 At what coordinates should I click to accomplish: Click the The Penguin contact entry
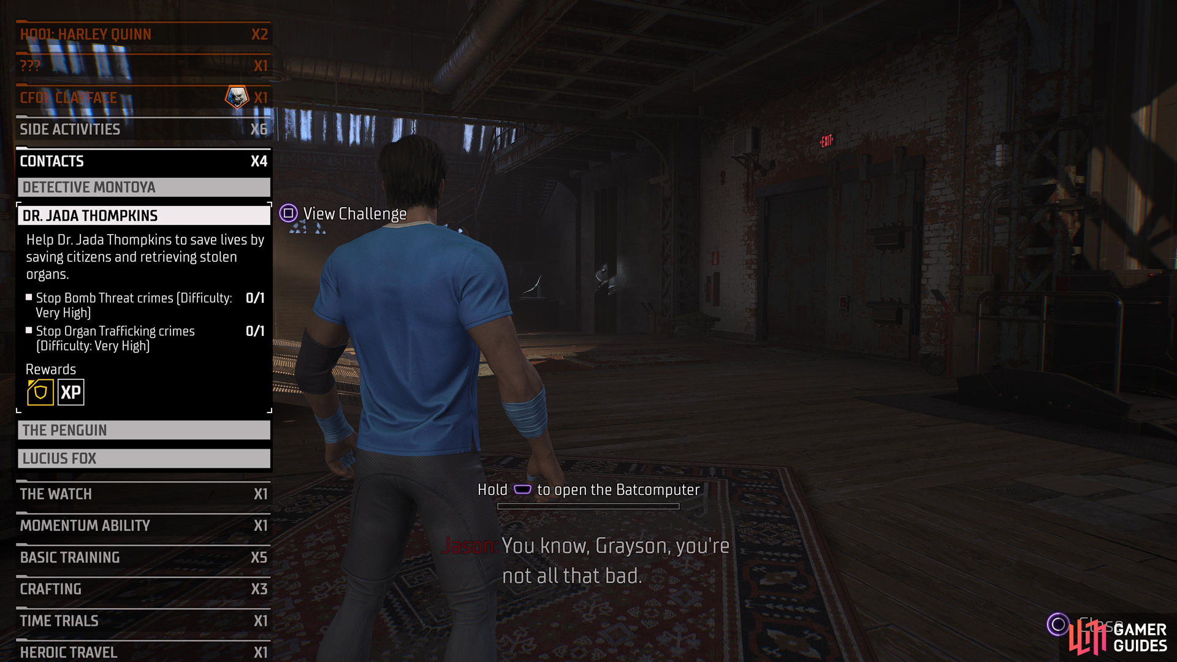coord(142,429)
